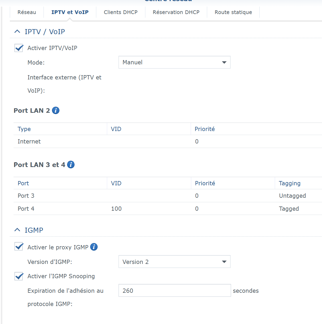This screenshot has width=322, height=324.
Task: Open the Mode dropdown set to Manuel
Action: pyautogui.click(x=174, y=62)
